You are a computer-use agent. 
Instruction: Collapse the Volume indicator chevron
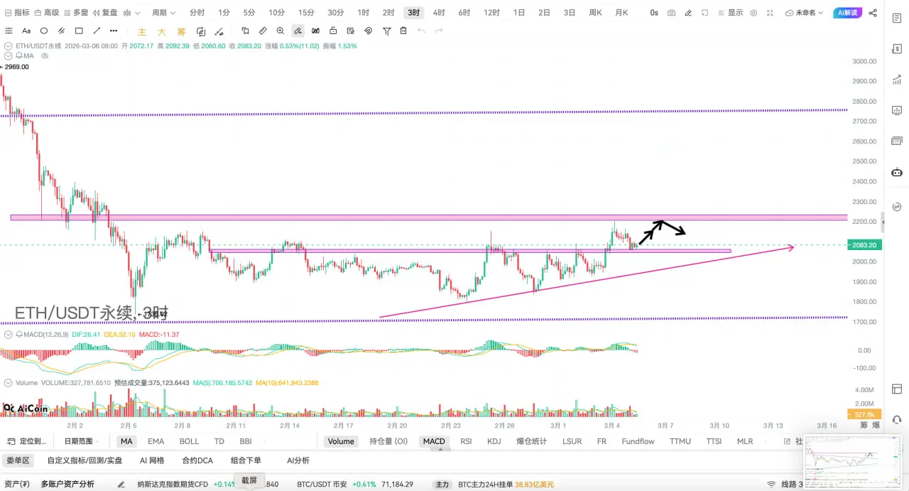point(9,382)
